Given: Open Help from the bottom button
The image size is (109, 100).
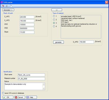Looking at the screenshot, I should tap(31, 97).
